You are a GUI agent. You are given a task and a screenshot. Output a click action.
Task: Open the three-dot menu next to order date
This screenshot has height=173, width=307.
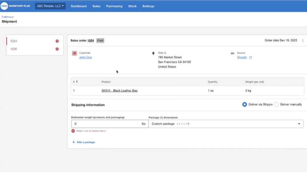click(x=303, y=40)
